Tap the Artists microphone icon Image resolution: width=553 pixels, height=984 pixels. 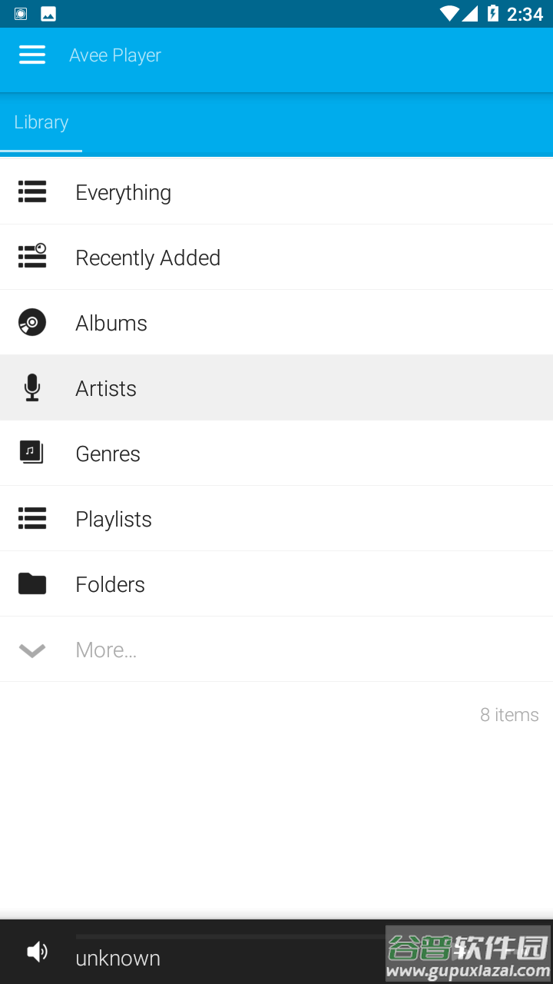[x=32, y=387]
